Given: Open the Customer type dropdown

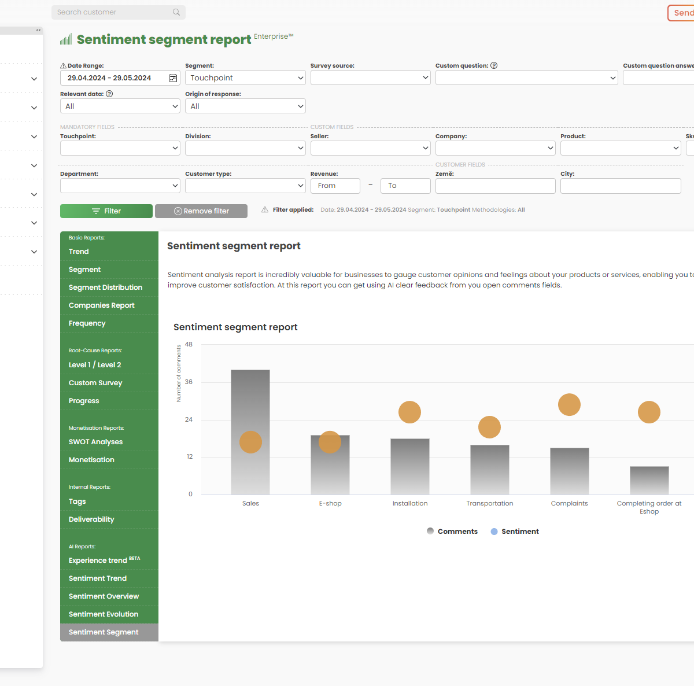Looking at the screenshot, I should pos(245,185).
